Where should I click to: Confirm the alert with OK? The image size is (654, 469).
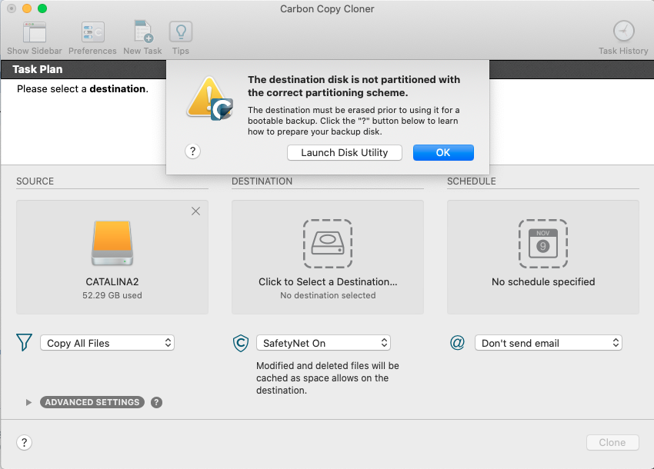click(x=443, y=152)
